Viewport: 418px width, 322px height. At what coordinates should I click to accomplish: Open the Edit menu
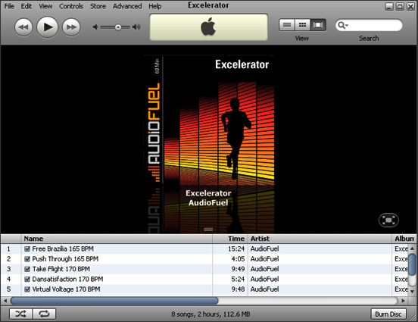(26, 6)
